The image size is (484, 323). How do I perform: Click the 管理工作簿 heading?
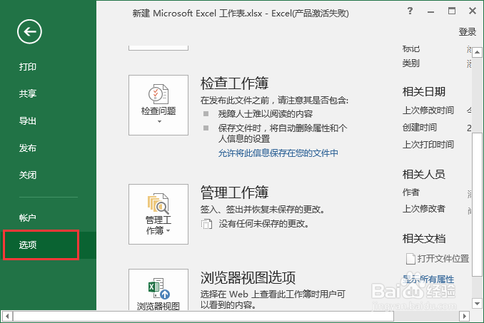(235, 193)
